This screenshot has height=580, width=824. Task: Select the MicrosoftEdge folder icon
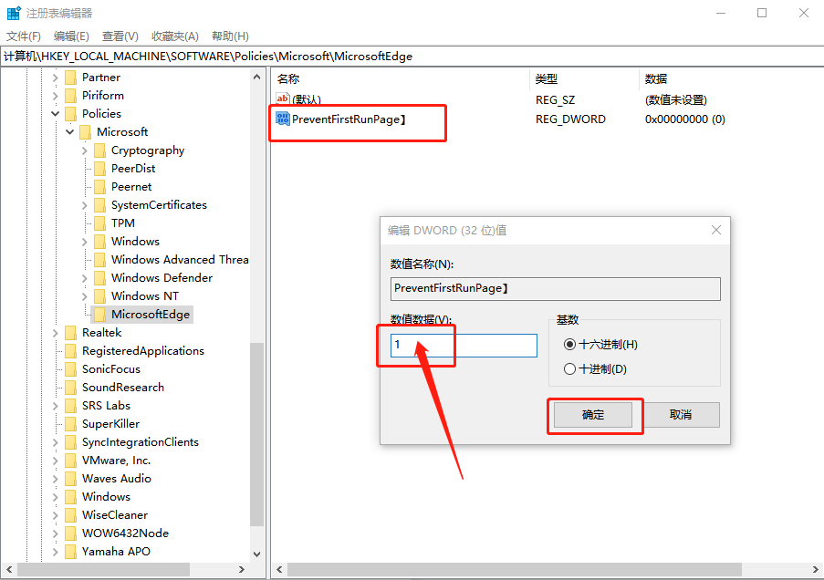tap(99, 314)
